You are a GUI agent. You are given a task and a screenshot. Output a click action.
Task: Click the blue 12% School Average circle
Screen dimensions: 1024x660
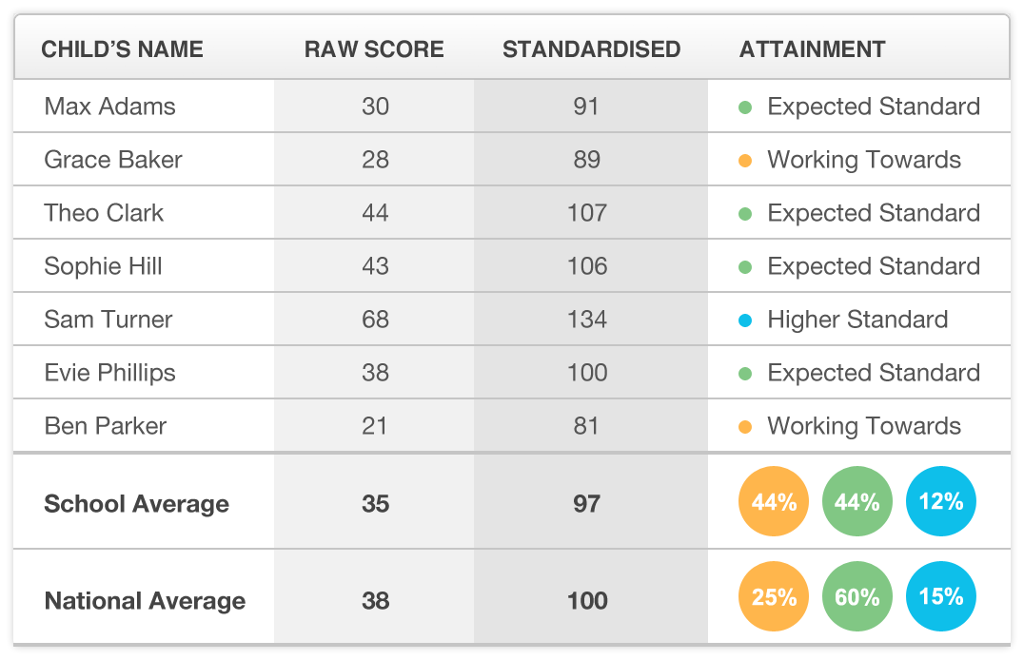[x=940, y=502]
